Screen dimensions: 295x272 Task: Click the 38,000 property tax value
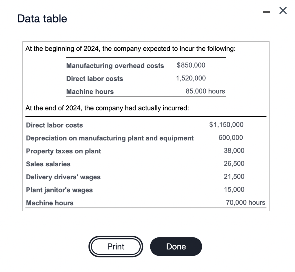[234, 151]
